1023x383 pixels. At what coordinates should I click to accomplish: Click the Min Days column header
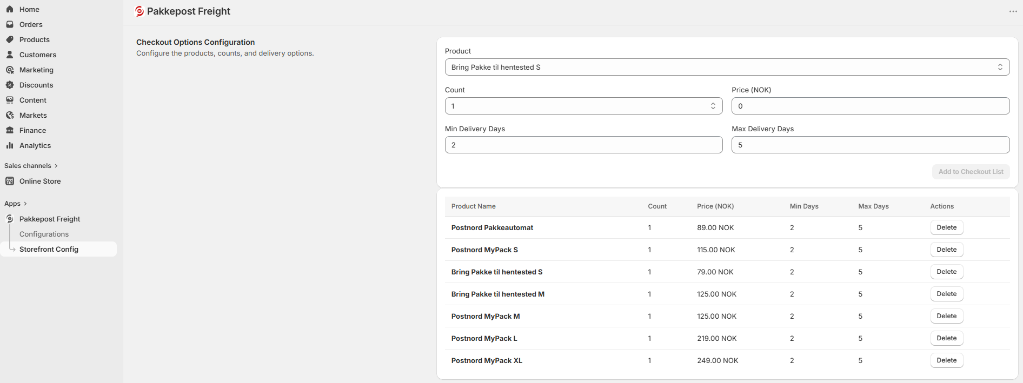pyautogui.click(x=804, y=206)
